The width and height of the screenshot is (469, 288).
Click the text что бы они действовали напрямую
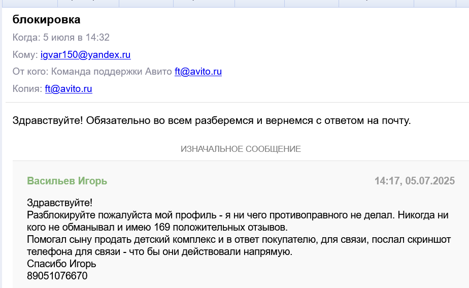click(x=211, y=252)
